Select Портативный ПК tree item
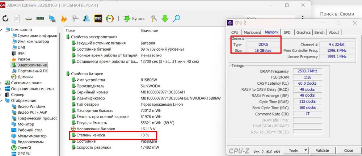The width and height of the screenshot is (362, 156). click(x=30, y=71)
